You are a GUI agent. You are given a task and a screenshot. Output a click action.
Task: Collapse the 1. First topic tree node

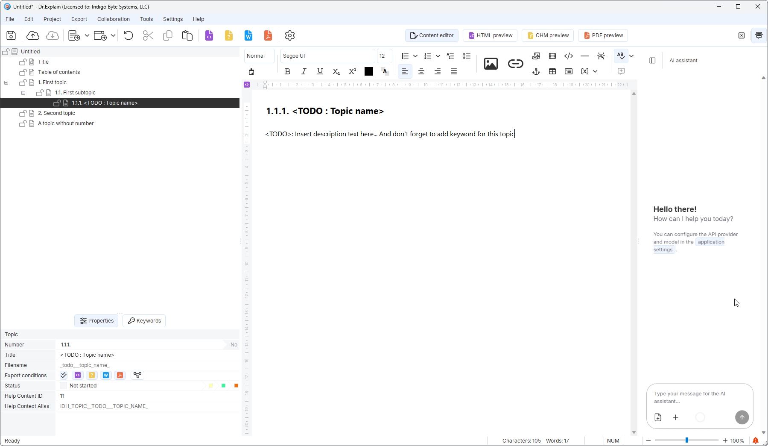6,82
